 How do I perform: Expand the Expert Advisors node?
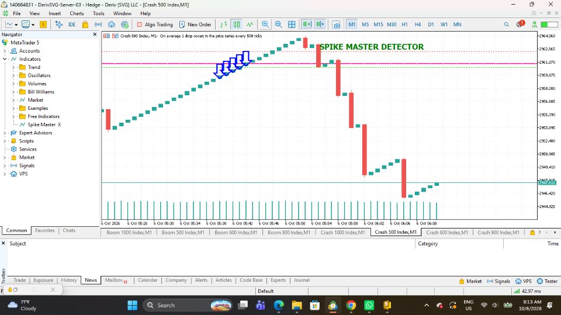click(x=5, y=133)
